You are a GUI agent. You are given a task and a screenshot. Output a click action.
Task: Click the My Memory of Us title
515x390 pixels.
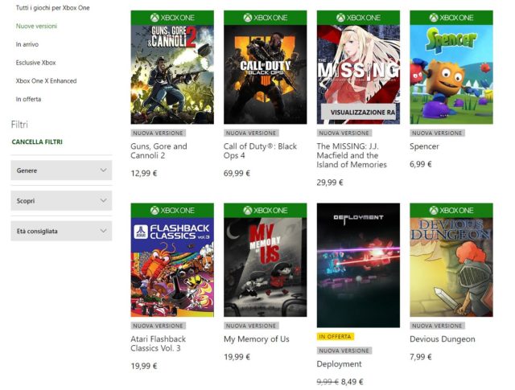coord(257,339)
